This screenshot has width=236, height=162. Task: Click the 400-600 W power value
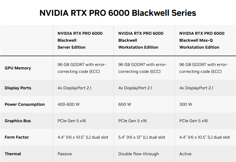(x=68, y=104)
